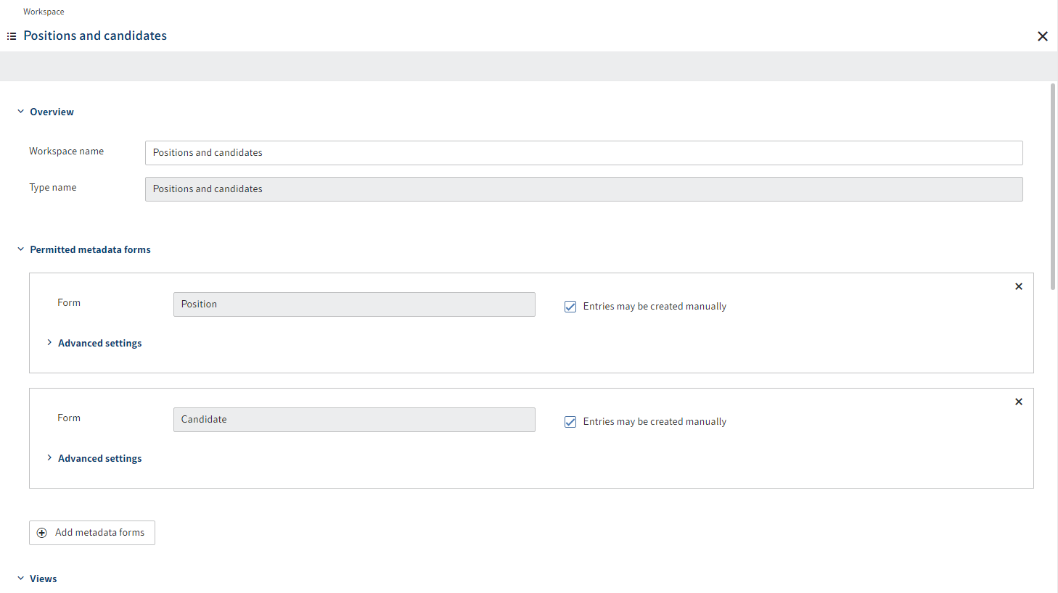This screenshot has height=593, width=1058.
Task: Click the Add metadata forms button
Action: [x=91, y=533]
